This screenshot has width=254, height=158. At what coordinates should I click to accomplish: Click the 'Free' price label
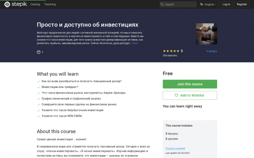tap(168, 73)
